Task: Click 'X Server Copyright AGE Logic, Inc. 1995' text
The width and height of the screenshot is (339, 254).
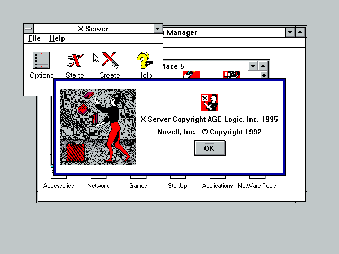Action: (209, 119)
